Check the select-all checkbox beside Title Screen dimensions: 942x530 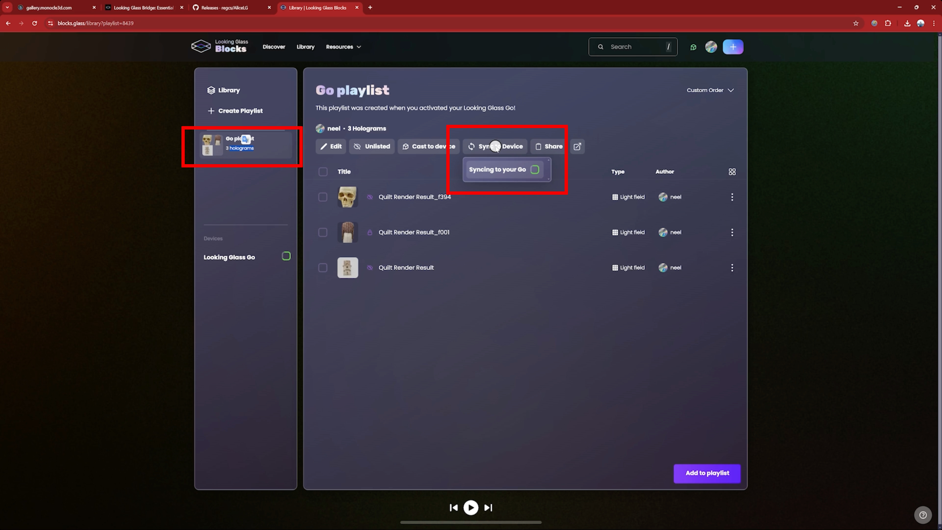click(x=323, y=172)
